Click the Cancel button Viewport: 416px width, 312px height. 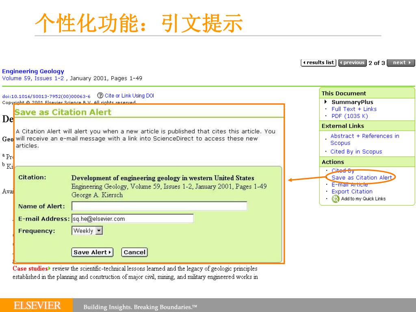click(134, 252)
